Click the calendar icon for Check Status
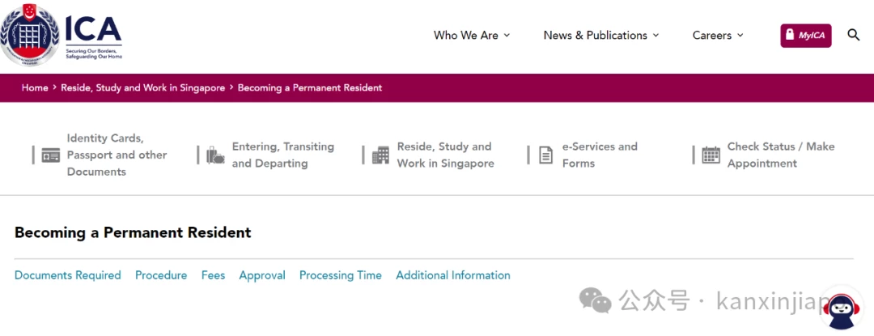 [711, 155]
